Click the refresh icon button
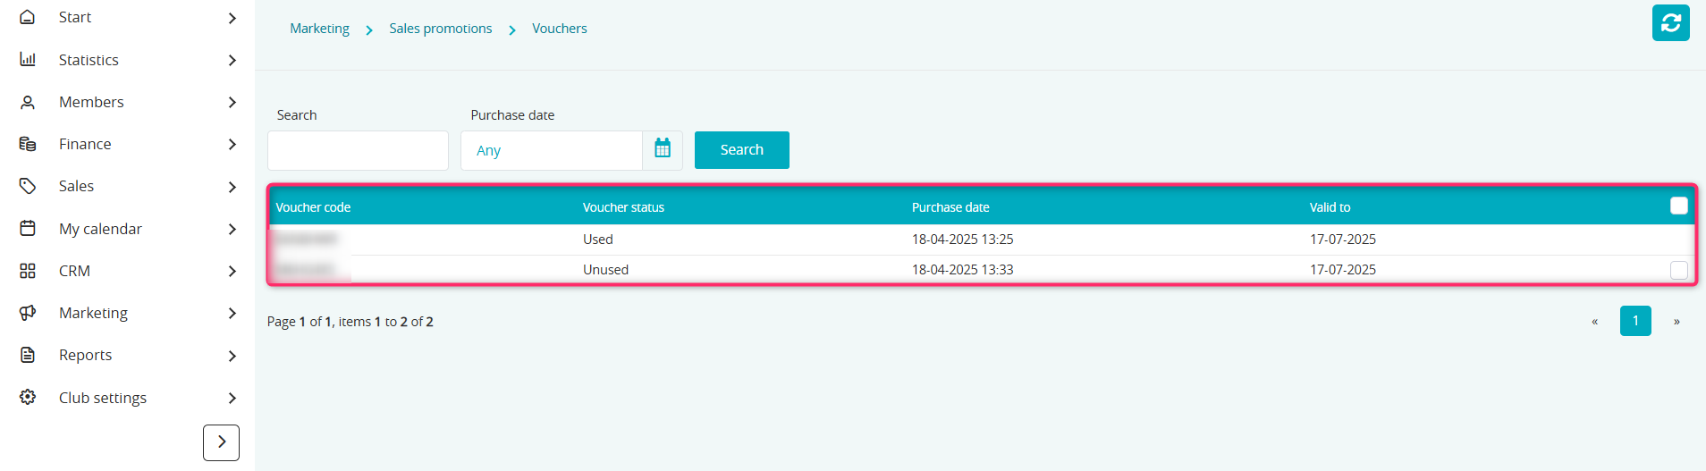The width and height of the screenshot is (1706, 471). (1670, 23)
